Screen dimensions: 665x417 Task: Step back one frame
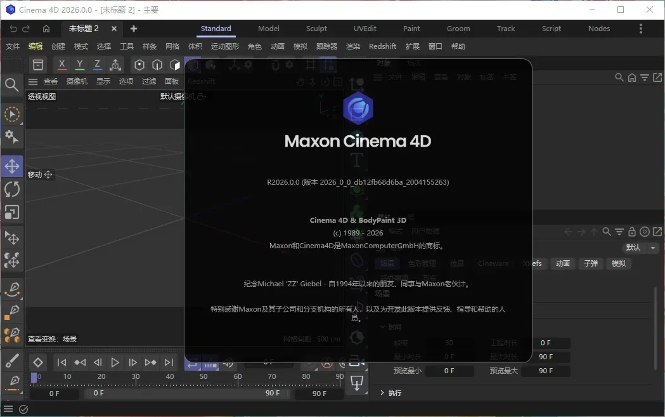(x=98, y=362)
